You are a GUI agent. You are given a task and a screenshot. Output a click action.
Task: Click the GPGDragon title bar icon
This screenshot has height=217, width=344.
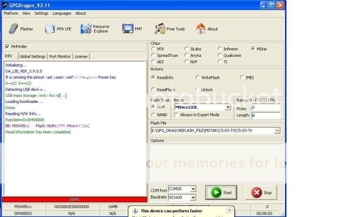coord(5,5)
